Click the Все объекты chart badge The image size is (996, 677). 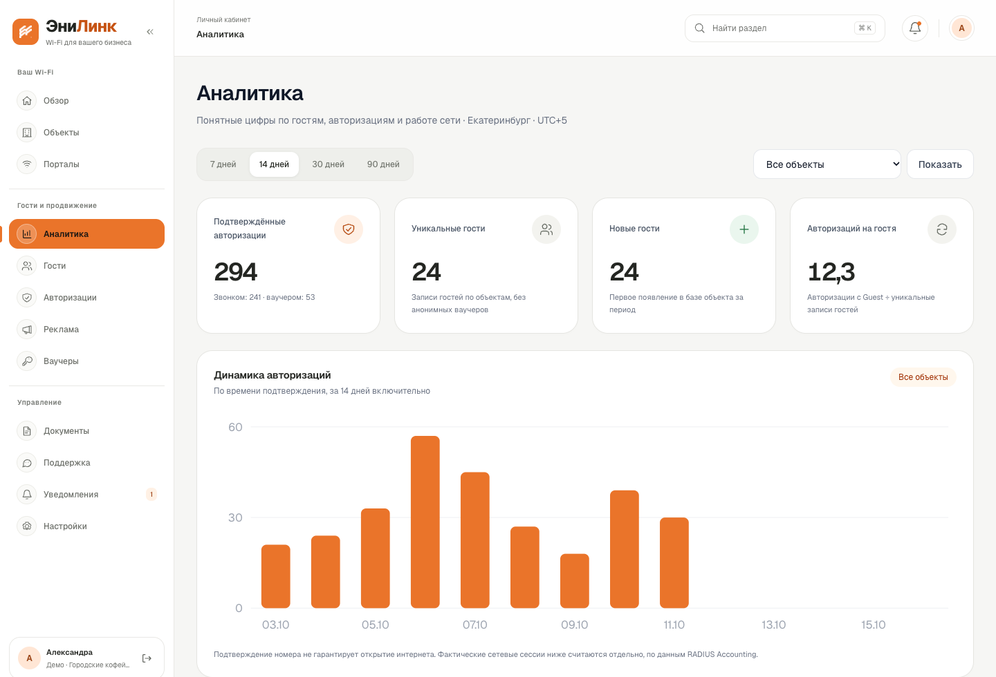click(923, 377)
